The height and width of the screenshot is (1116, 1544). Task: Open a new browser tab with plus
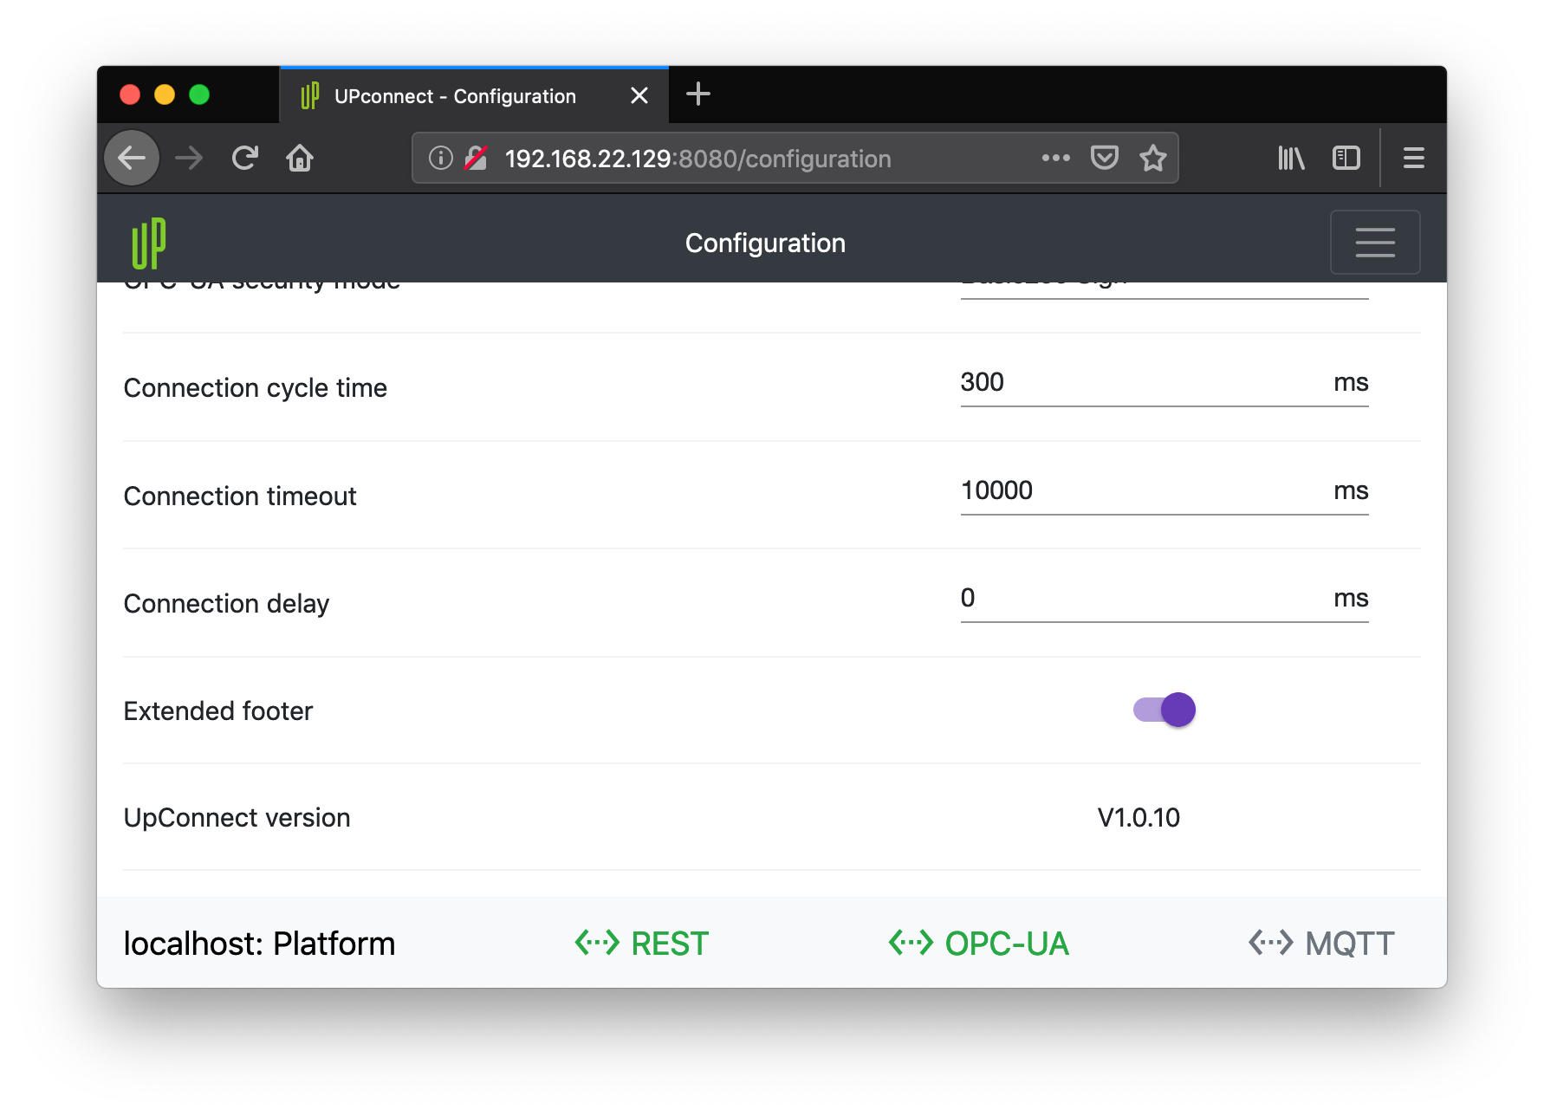(x=697, y=94)
